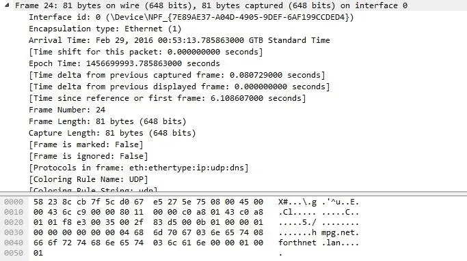Collapse the Frame 24 tree node
This screenshot has height=261, width=467.
pos(7,5)
